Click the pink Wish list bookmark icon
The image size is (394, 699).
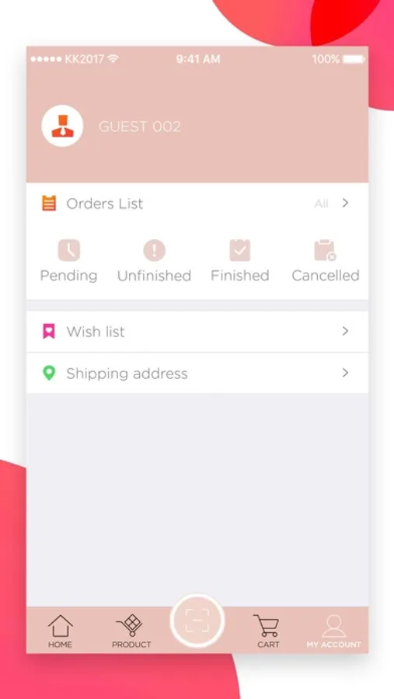pyautogui.click(x=49, y=331)
